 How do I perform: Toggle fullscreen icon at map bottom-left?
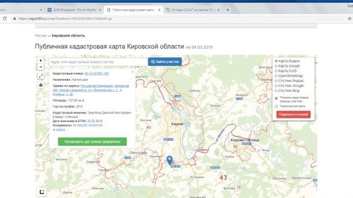click(42, 192)
